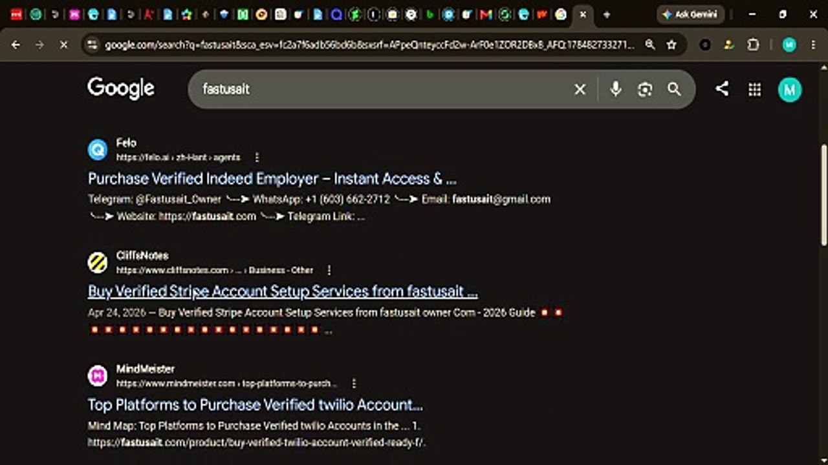Image resolution: width=828 pixels, height=465 pixels.
Task: Close the active Google search tab
Action: 583,14
